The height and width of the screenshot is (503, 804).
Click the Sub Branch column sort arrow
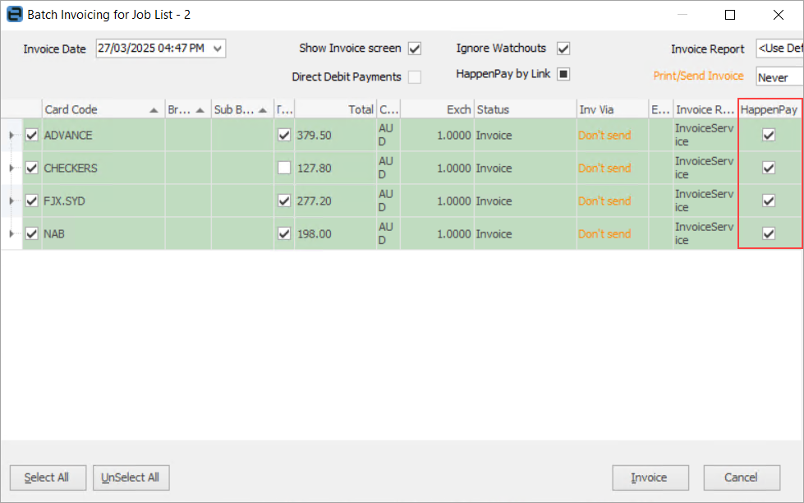pos(263,109)
